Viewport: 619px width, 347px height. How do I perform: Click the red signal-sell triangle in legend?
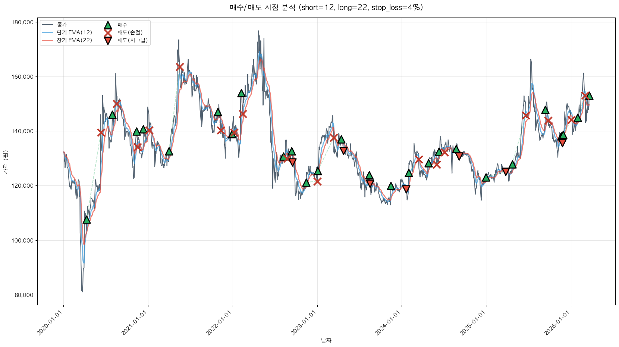coord(108,40)
